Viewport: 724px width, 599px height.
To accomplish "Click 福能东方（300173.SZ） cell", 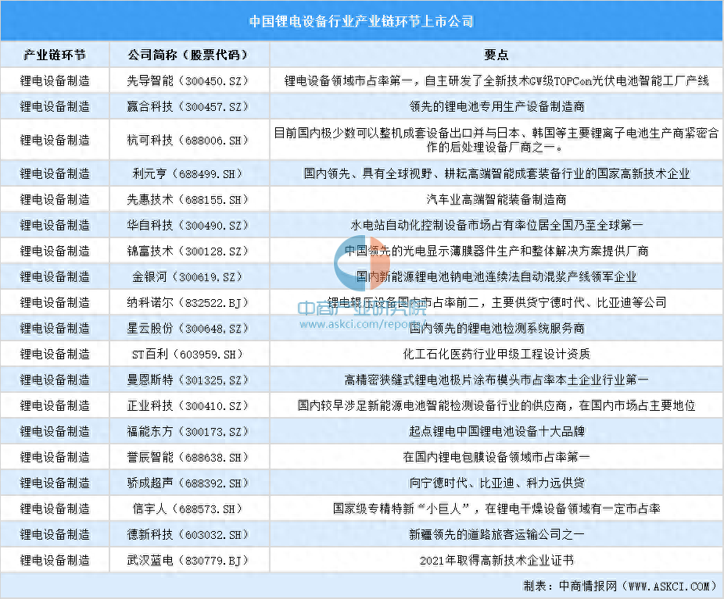I will (x=189, y=432).
